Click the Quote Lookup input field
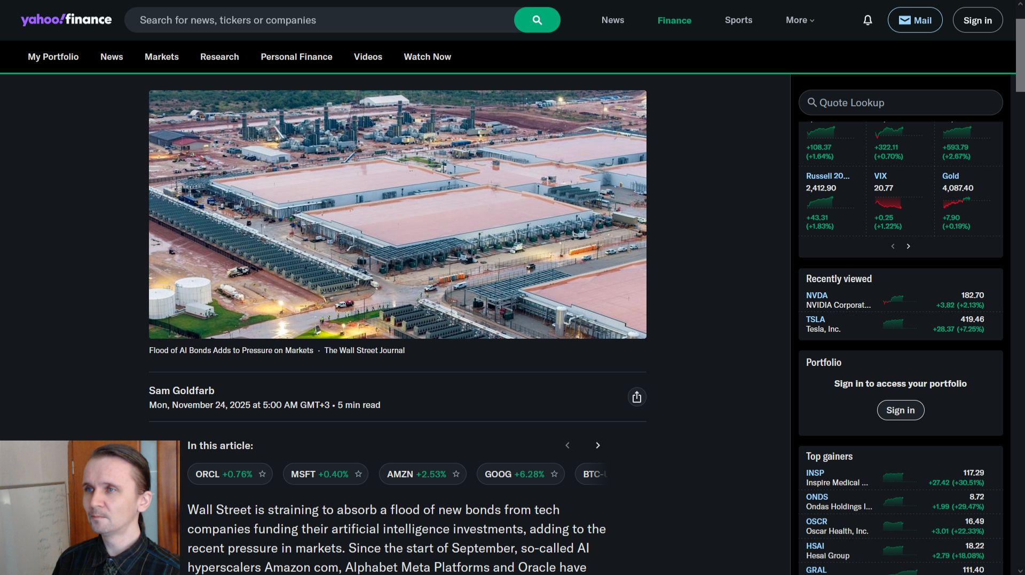Screen dimensions: 1025x575 pos(900,102)
